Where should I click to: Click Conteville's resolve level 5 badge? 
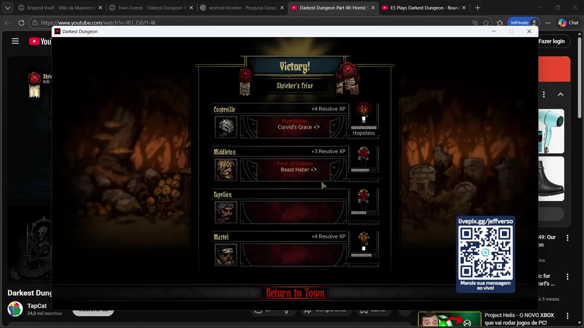(x=364, y=110)
